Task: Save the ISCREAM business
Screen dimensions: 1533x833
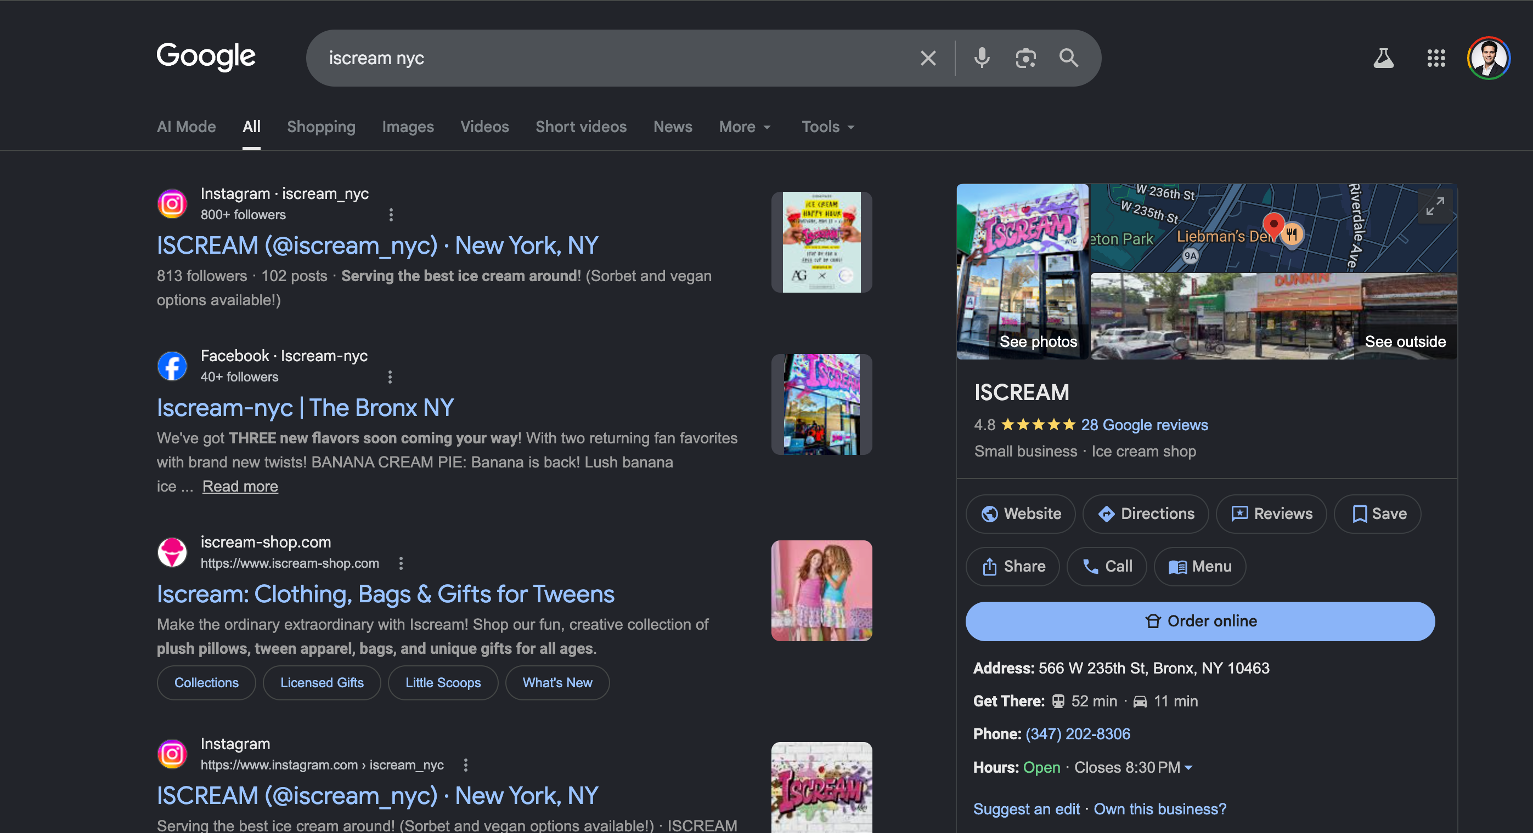Action: click(1377, 514)
